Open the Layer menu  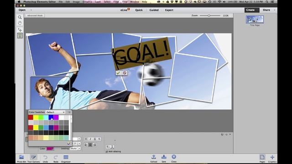point(98,2)
